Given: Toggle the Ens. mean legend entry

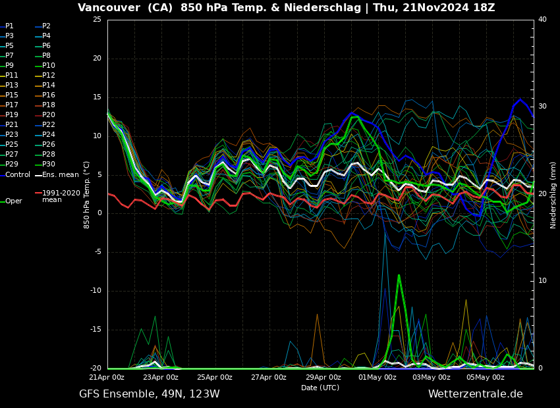Looking at the screenshot, I should pos(60,175).
